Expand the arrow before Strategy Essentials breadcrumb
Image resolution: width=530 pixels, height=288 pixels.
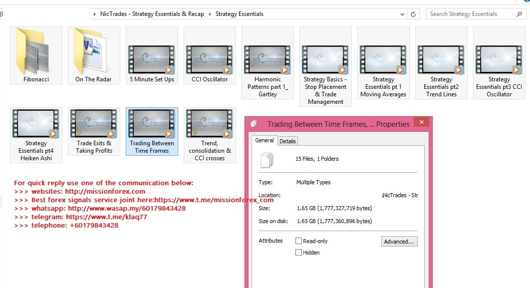(210, 14)
